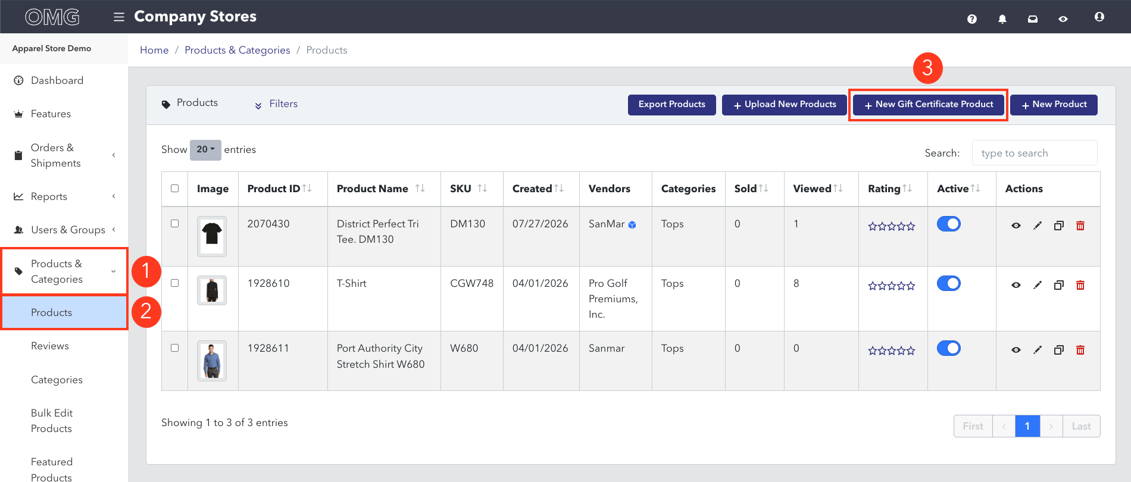Toggle the hamburger menu icon
Image resolution: width=1131 pixels, height=482 pixels.
119,17
